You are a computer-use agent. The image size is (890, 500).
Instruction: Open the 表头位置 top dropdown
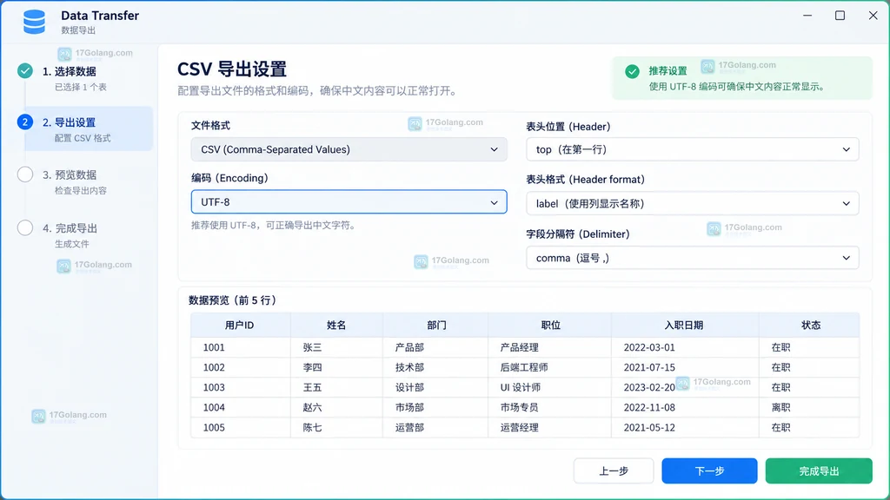(693, 149)
